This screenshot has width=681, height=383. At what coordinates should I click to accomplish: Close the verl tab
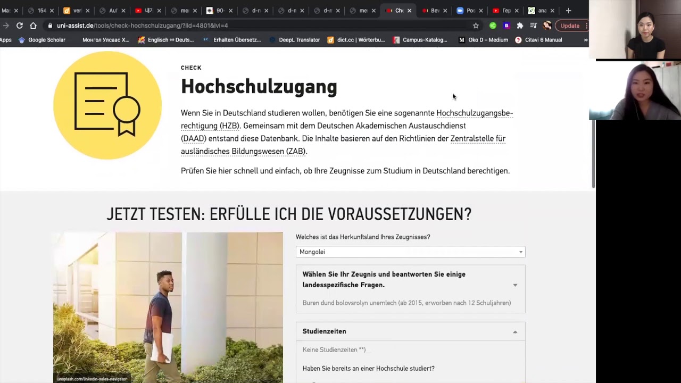(87, 11)
